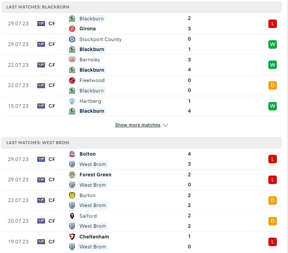Open the Cheltenham vs West Brom match row date
This screenshot has height=253, width=288.
click(18, 242)
